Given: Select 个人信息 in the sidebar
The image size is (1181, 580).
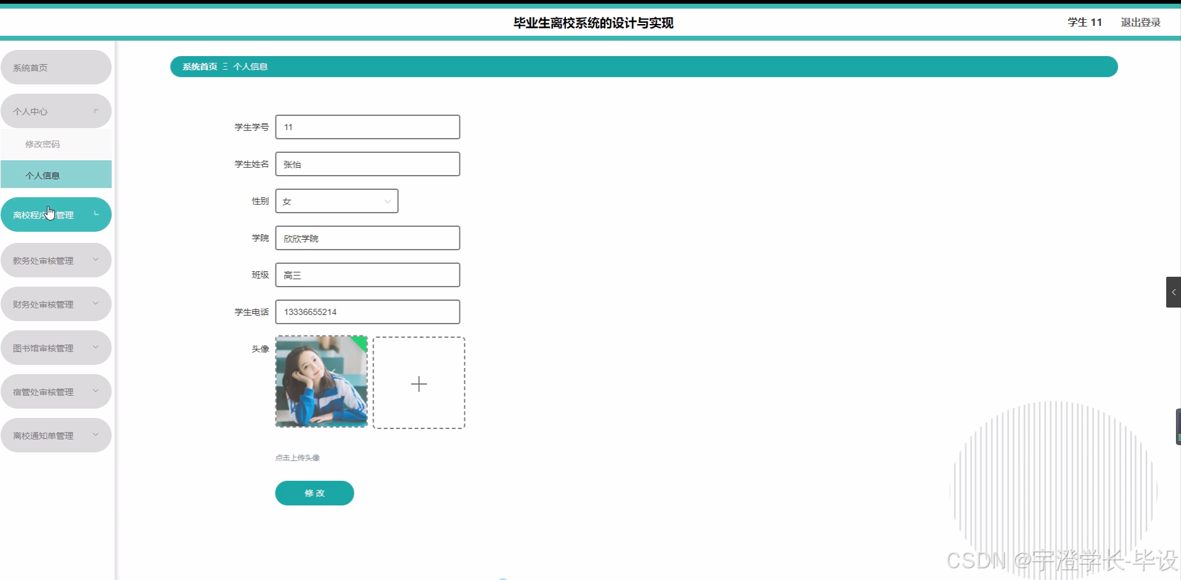Looking at the screenshot, I should (x=43, y=174).
